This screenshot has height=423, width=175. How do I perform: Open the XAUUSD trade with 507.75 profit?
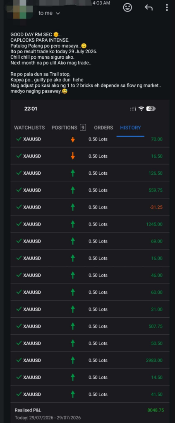click(90, 326)
